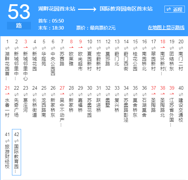This screenshot has width=188, height=180.
Task: Click the red one-way arrow above stop 3 新城邻里中心
Action: tap(26, 47)
